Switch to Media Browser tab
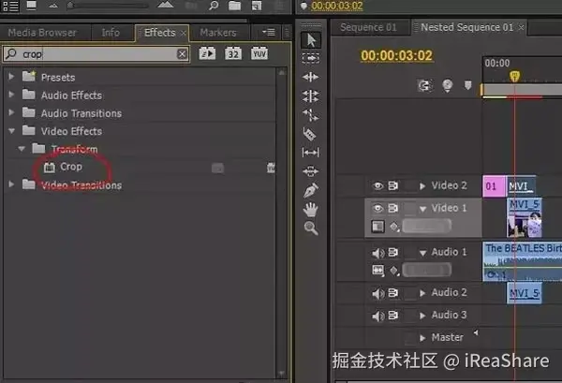This screenshot has height=383, width=562. pos(42,33)
